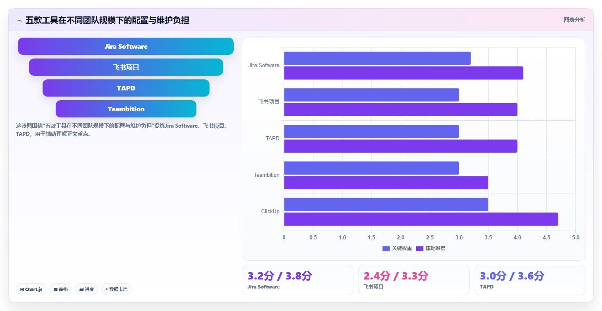
Task: Click the TAPD 落地难度 bar in the chart
Action: (x=401, y=146)
